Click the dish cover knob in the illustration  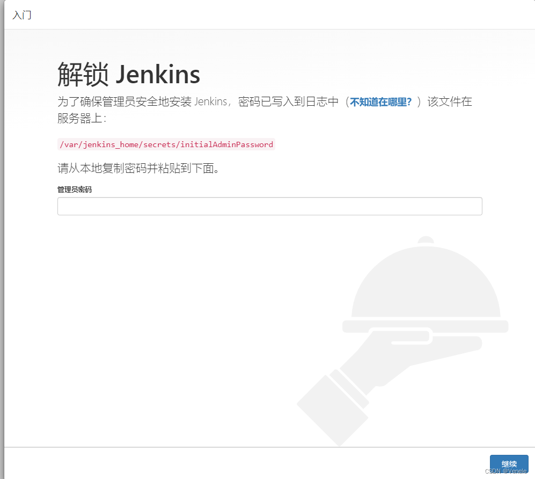[x=426, y=241]
